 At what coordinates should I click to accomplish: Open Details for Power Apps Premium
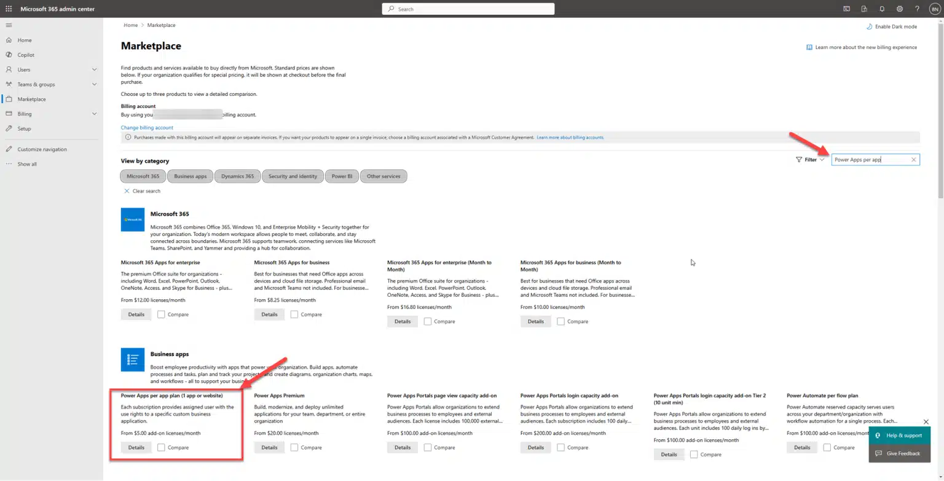coord(269,448)
